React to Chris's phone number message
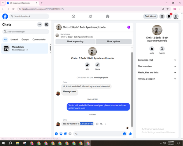This screenshot has height=146, width=183. (97, 124)
